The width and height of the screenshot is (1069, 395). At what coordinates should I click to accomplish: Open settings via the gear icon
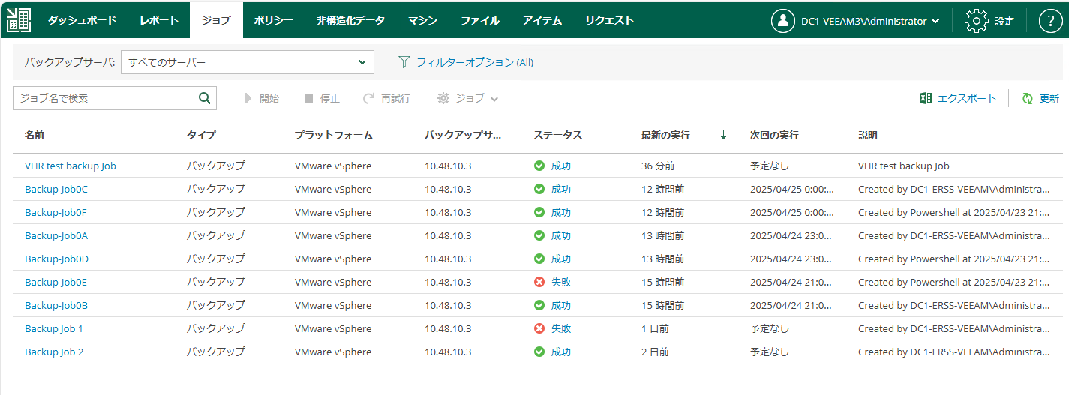(976, 21)
